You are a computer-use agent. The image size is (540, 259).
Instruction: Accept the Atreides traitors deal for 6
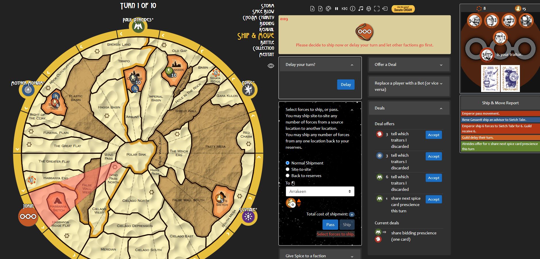434,178
